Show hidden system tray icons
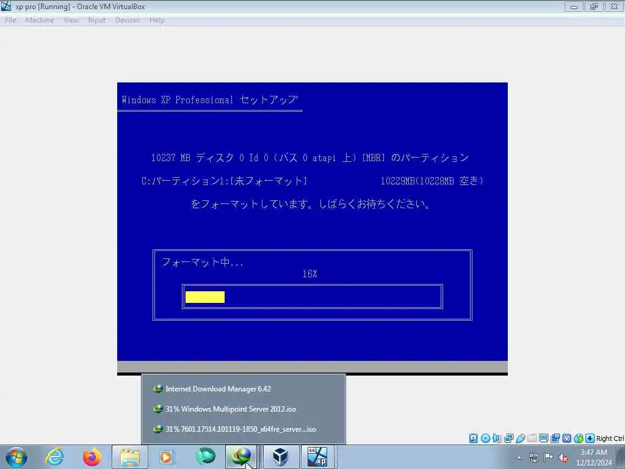The width and height of the screenshot is (625, 469). (x=519, y=458)
